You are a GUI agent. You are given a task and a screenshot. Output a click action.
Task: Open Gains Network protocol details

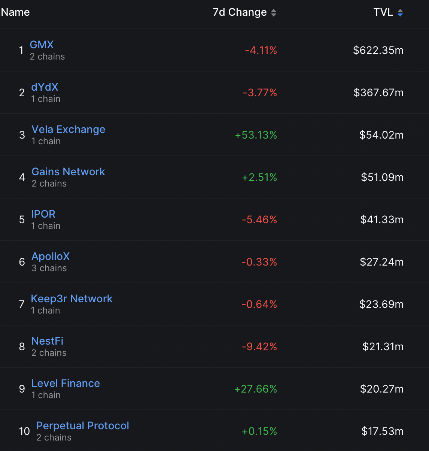68,172
